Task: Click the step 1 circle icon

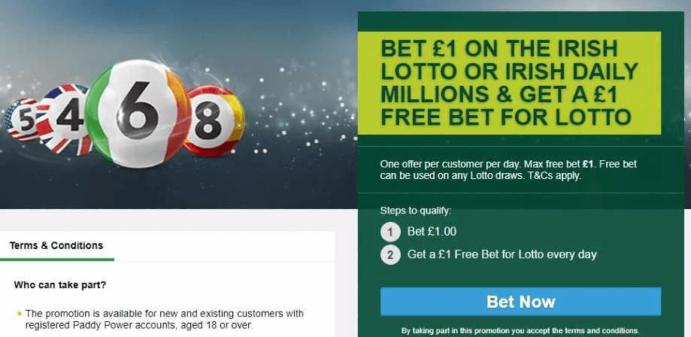Action: click(390, 232)
